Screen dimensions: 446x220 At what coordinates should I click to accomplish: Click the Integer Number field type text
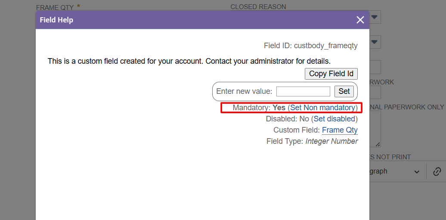pyautogui.click(x=331, y=141)
